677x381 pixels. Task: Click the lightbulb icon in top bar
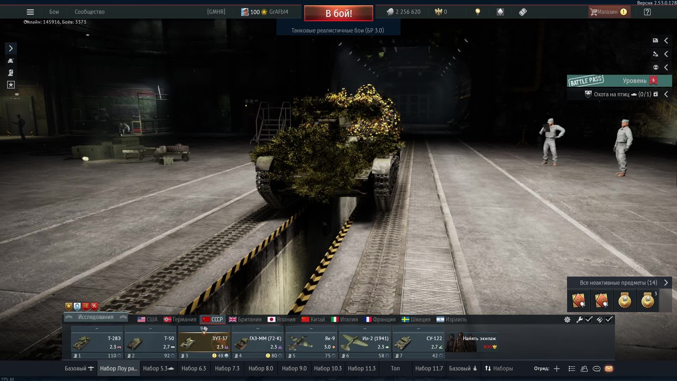(478, 12)
